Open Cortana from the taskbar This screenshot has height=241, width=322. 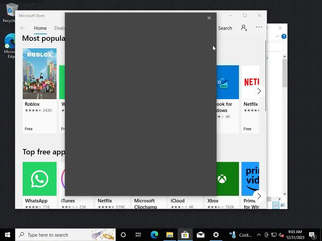(123, 235)
